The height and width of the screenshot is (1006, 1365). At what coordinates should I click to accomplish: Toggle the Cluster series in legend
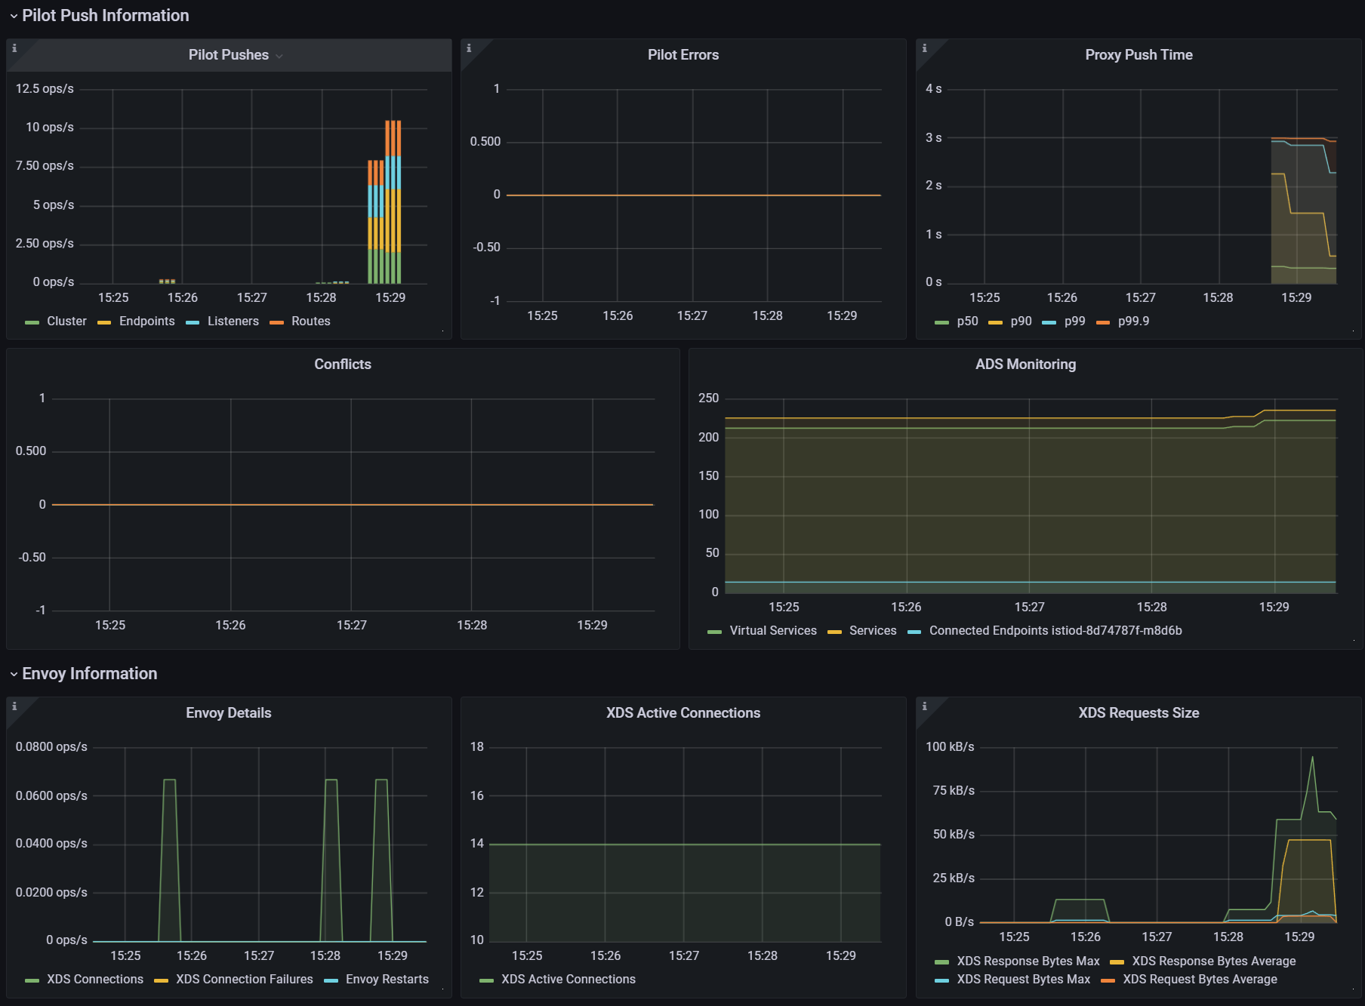(66, 321)
